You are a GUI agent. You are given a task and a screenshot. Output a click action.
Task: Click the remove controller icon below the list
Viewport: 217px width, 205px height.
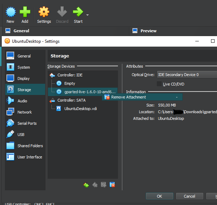(95, 185)
